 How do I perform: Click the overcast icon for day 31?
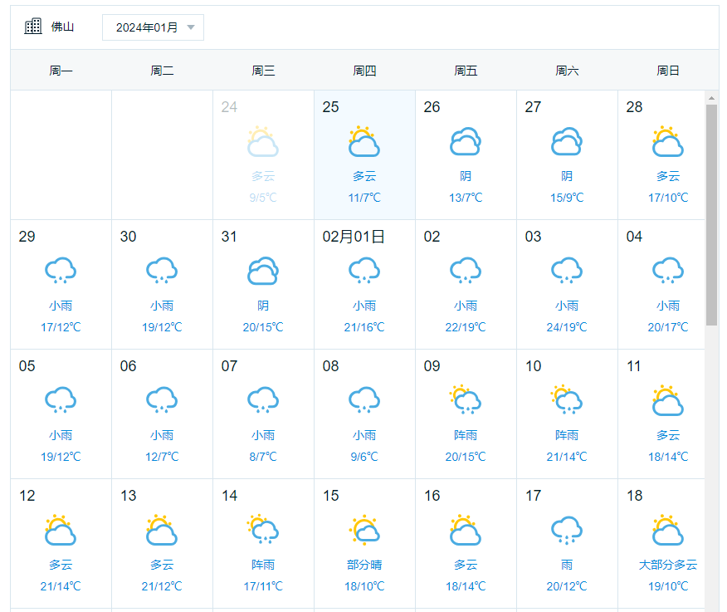pos(263,271)
